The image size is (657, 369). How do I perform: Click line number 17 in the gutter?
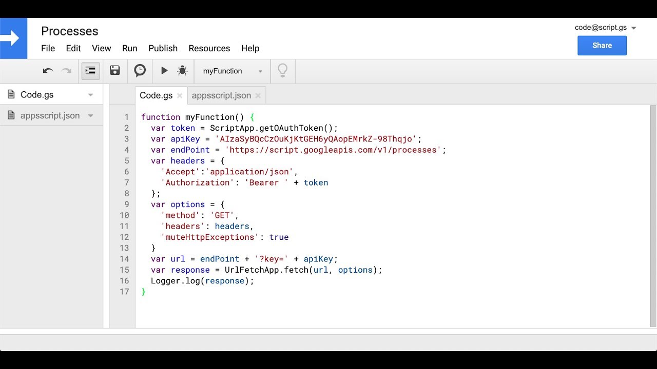pyautogui.click(x=124, y=292)
